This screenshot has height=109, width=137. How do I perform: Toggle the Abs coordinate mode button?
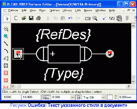[46, 97]
